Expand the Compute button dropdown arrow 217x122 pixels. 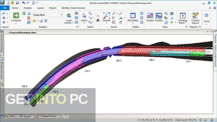pos(16,23)
